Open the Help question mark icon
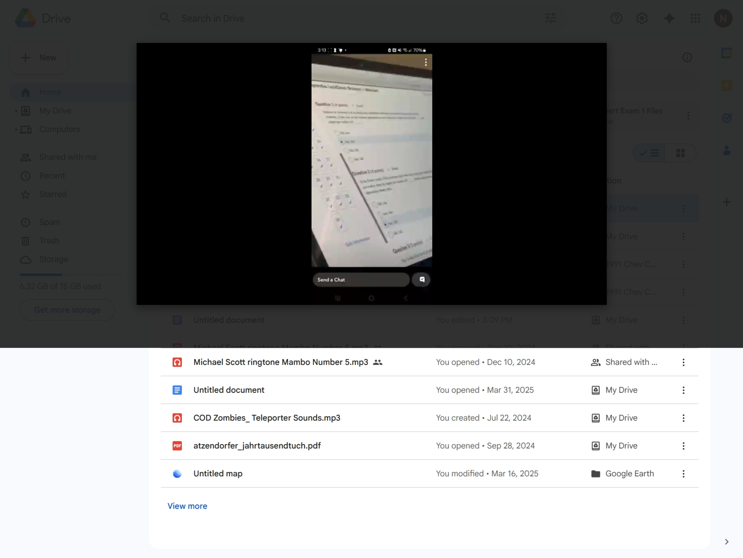Image resolution: width=743 pixels, height=558 pixels. click(x=616, y=18)
